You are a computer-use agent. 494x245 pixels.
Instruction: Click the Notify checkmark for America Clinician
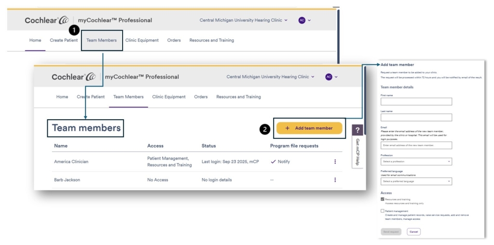click(274, 162)
